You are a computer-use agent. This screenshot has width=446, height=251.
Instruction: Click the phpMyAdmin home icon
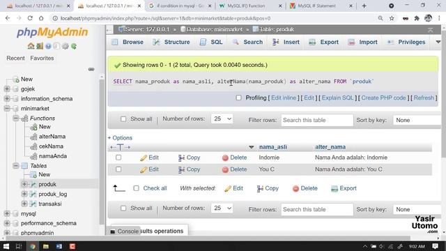[31, 46]
